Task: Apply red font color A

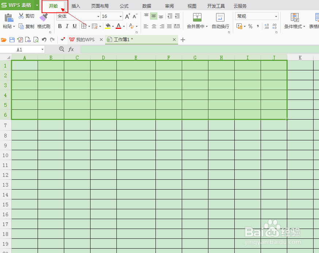Action: click(119, 26)
